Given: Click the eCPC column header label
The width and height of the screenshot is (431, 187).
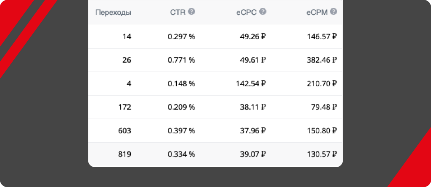Looking at the screenshot, I should (246, 13).
